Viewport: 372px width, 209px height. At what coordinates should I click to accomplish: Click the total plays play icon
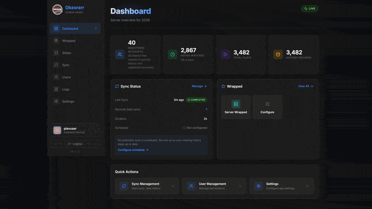(x=225, y=55)
